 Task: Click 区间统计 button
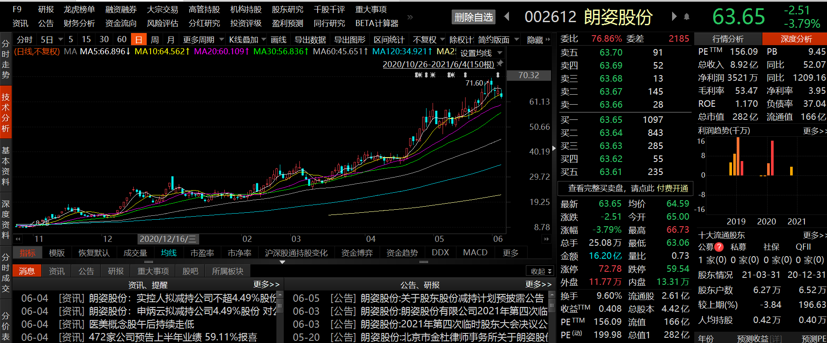pyautogui.click(x=389, y=40)
